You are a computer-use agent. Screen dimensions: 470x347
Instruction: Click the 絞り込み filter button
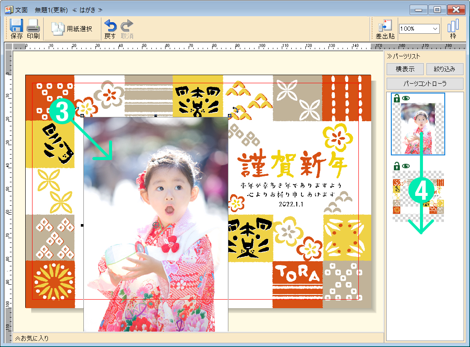tap(445, 69)
